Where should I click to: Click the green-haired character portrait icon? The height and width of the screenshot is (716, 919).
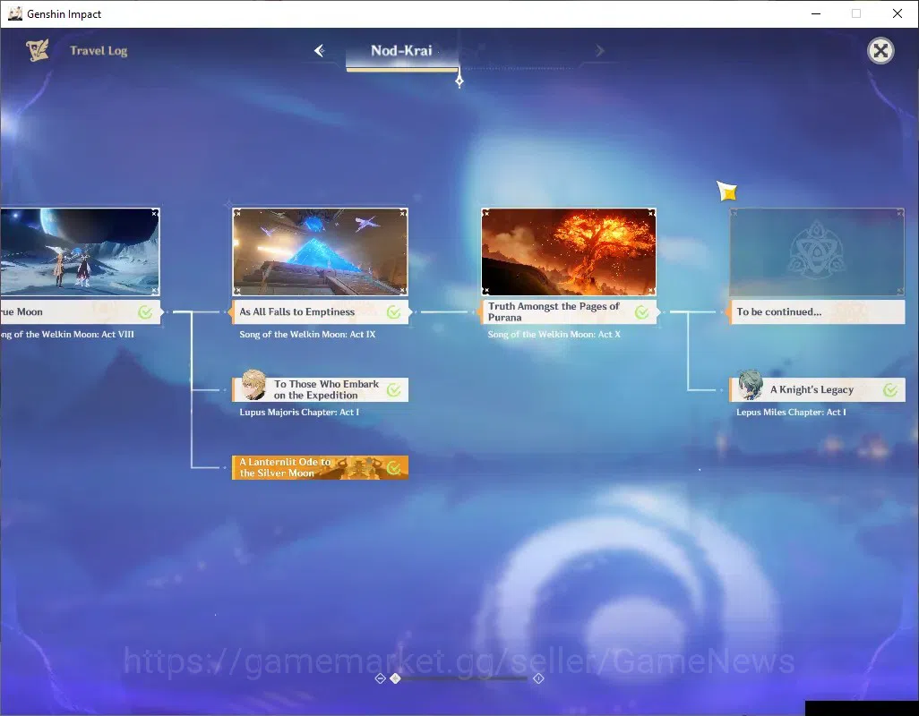pos(751,385)
